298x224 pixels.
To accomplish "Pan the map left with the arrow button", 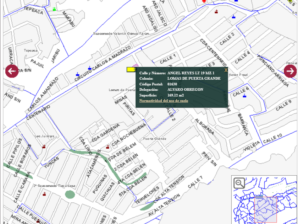I will point(12,71).
